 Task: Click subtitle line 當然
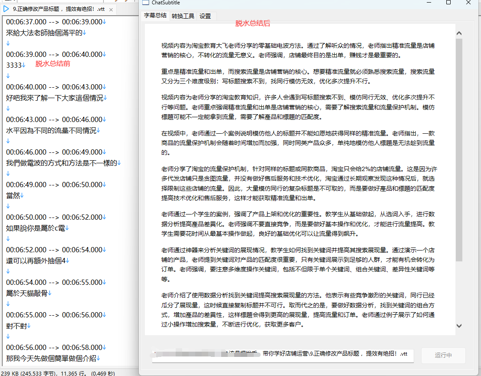pos(13,196)
